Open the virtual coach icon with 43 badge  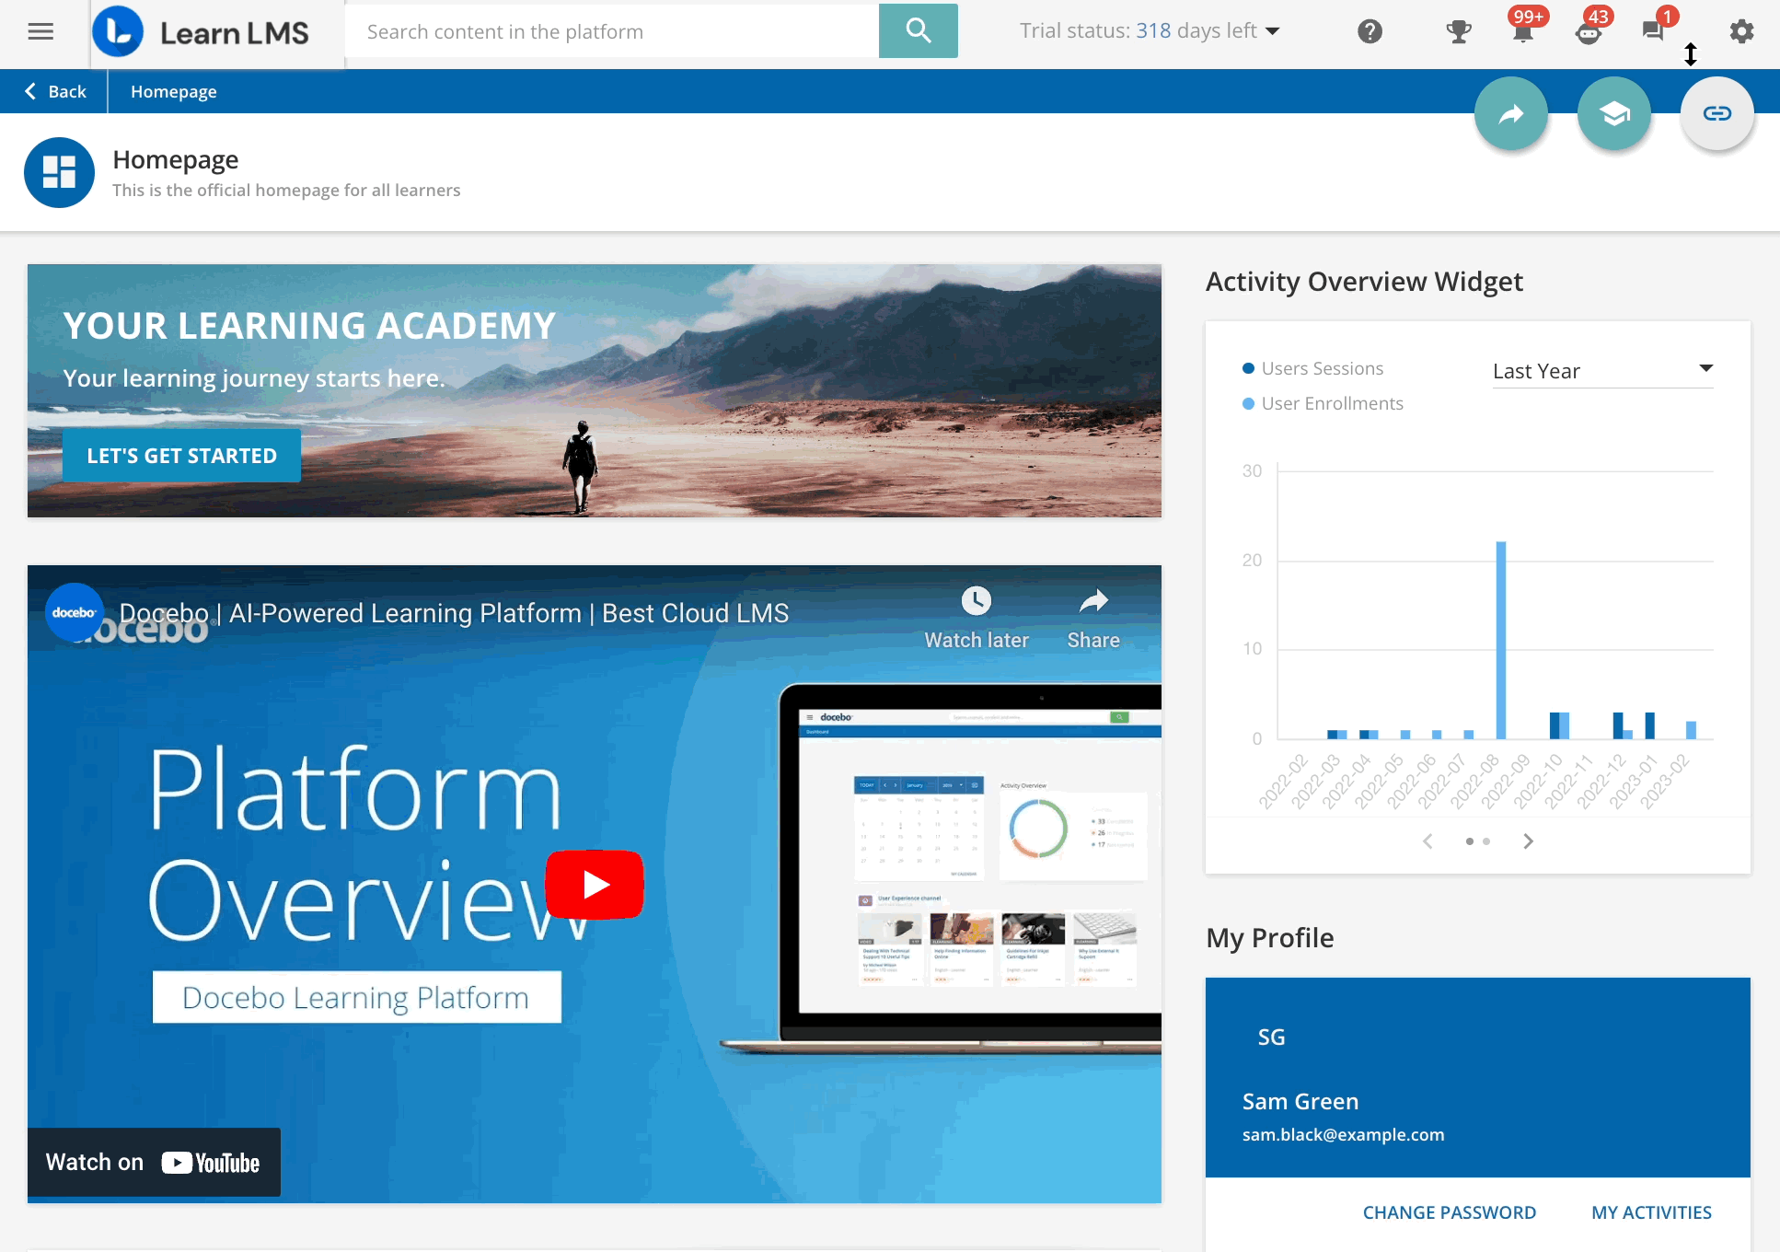pyautogui.click(x=1589, y=33)
